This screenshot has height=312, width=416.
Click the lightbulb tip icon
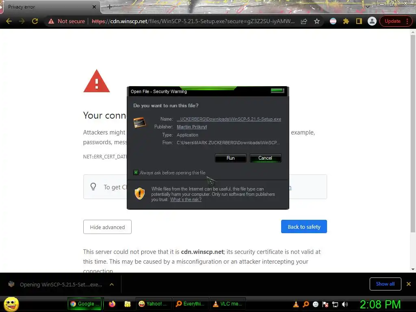[x=93, y=186]
